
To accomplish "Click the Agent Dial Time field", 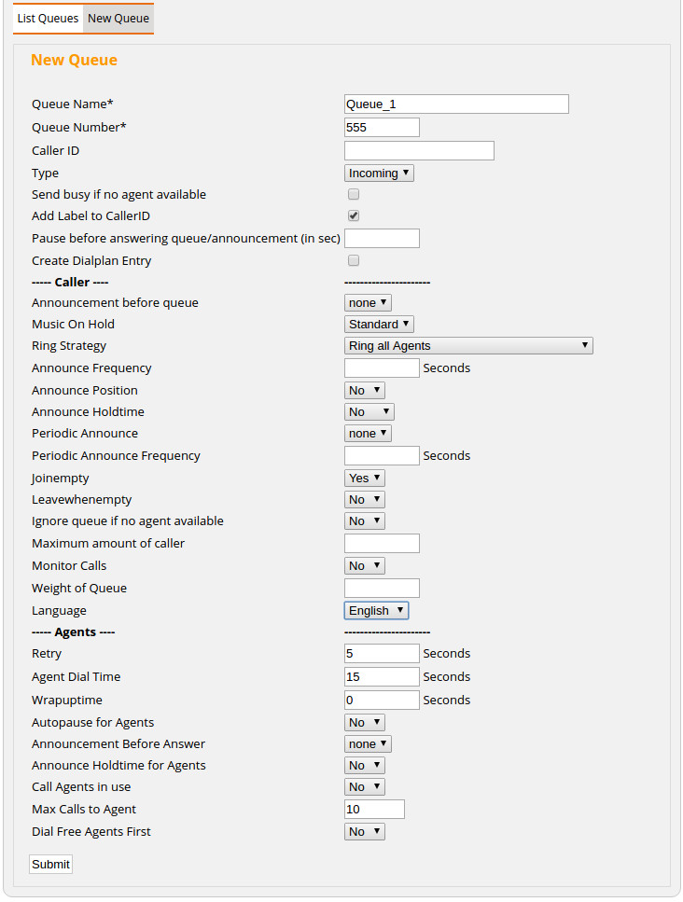I will point(382,677).
